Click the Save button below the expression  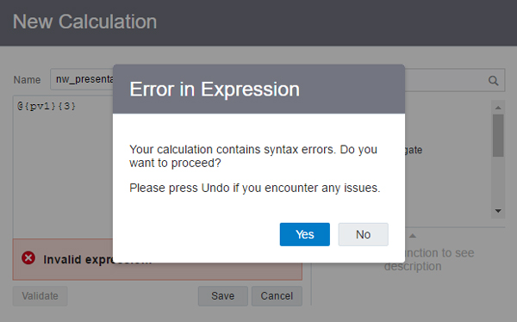[223, 296]
